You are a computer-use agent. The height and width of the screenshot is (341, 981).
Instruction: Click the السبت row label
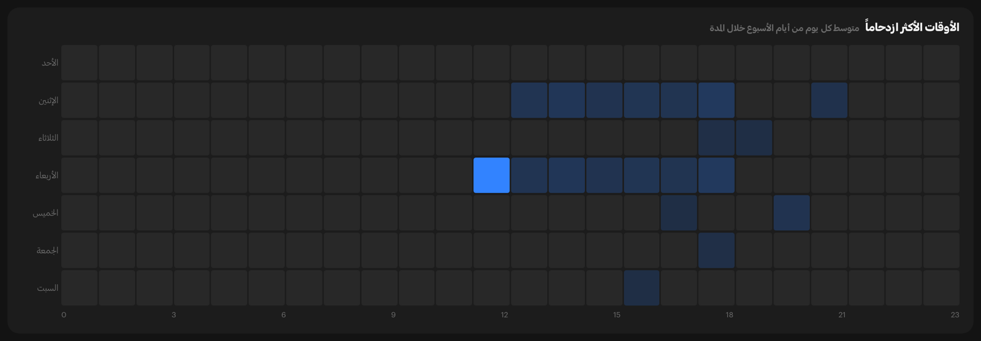pyautogui.click(x=47, y=288)
